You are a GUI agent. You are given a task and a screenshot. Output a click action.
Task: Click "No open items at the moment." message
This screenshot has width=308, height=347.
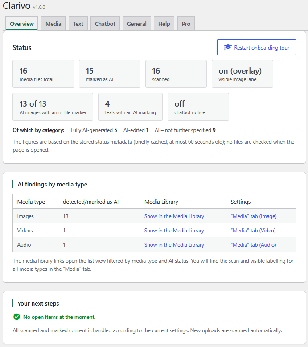59,317
